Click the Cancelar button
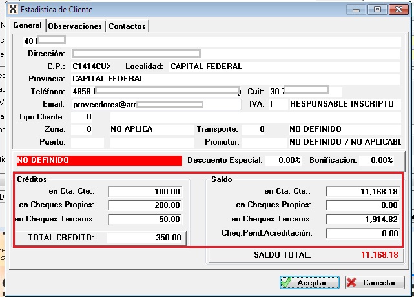The image size is (414, 297). [x=374, y=283]
